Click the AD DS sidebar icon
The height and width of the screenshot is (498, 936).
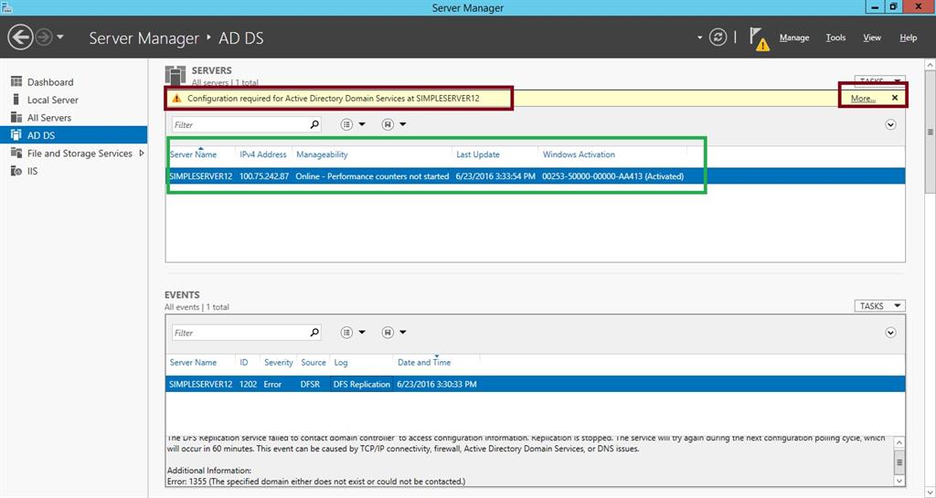click(x=16, y=135)
